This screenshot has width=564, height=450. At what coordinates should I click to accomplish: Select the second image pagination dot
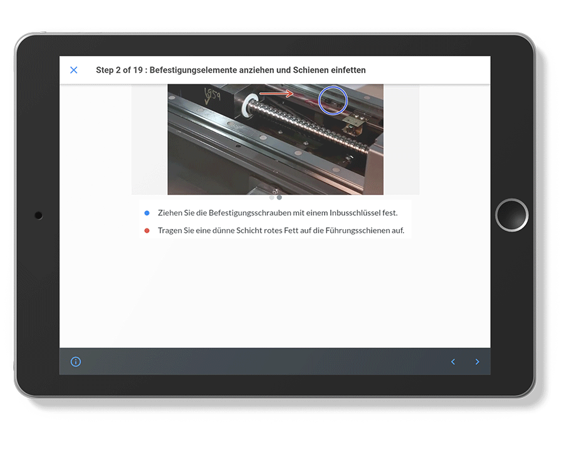pos(279,197)
